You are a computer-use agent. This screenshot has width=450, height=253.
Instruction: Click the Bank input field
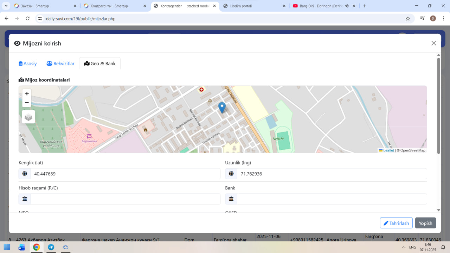click(x=332, y=199)
